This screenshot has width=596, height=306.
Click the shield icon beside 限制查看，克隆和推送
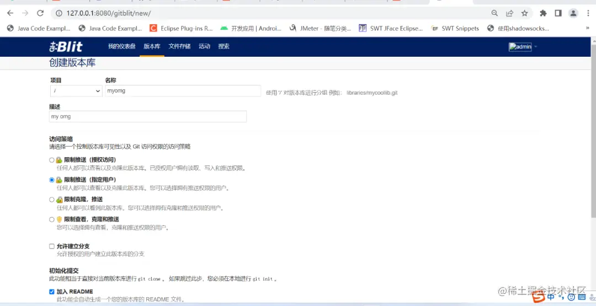tap(59, 219)
